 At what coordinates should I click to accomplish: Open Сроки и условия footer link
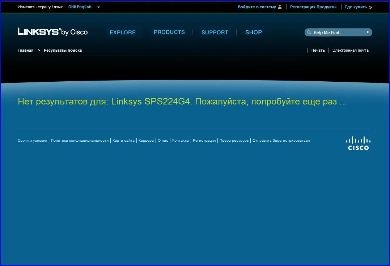[x=32, y=140]
